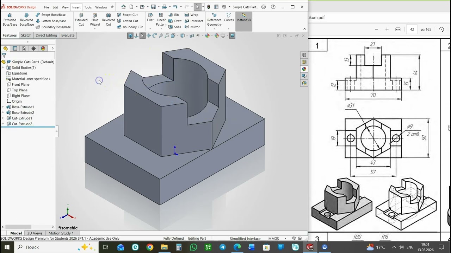Screen dimensions: 451x253
Task: Click the Home icon in title toolbar
Action: pyautogui.click(x=123, y=7)
